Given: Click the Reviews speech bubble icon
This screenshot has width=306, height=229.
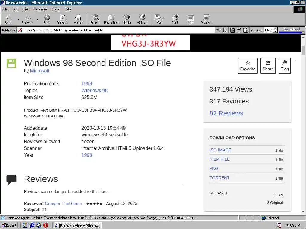Looking at the screenshot, I should [x=12, y=180].
